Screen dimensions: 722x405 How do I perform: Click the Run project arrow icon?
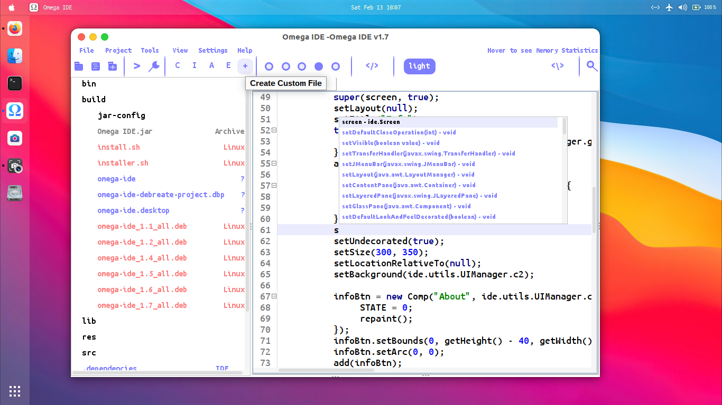pyautogui.click(x=137, y=66)
